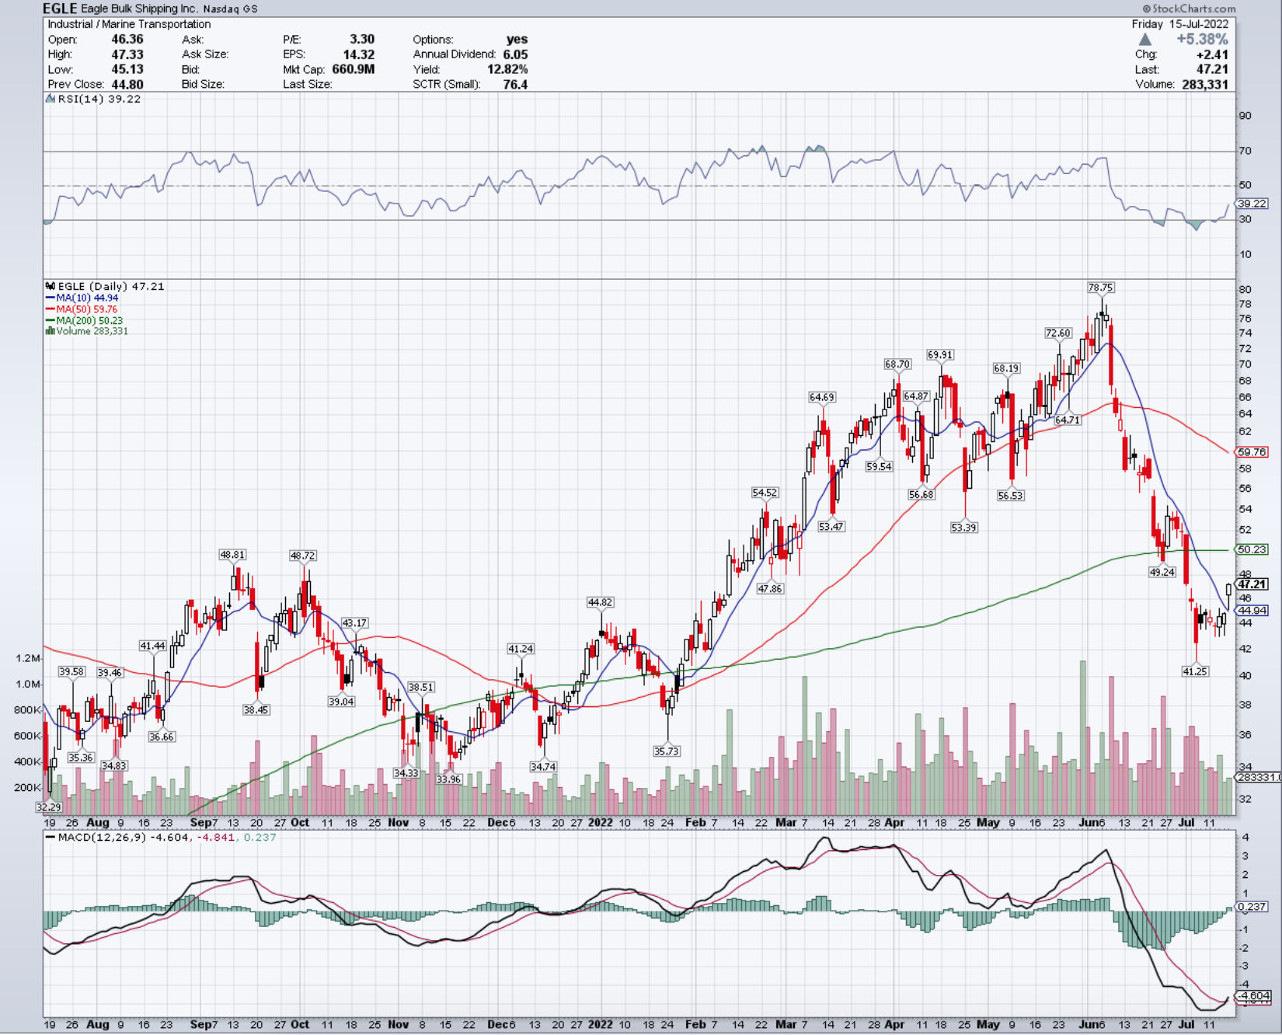The height and width of the screenshot is (1035, 1282).
Task: Click the 47.86 price label
Action: tap(769, 588)
